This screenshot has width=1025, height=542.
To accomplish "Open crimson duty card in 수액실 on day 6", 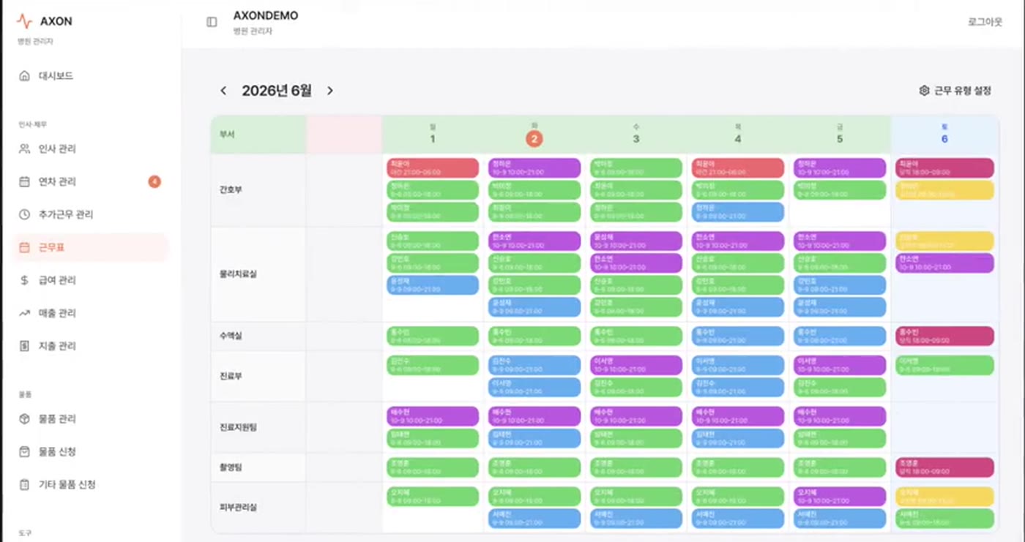I will tap(944, 336).
